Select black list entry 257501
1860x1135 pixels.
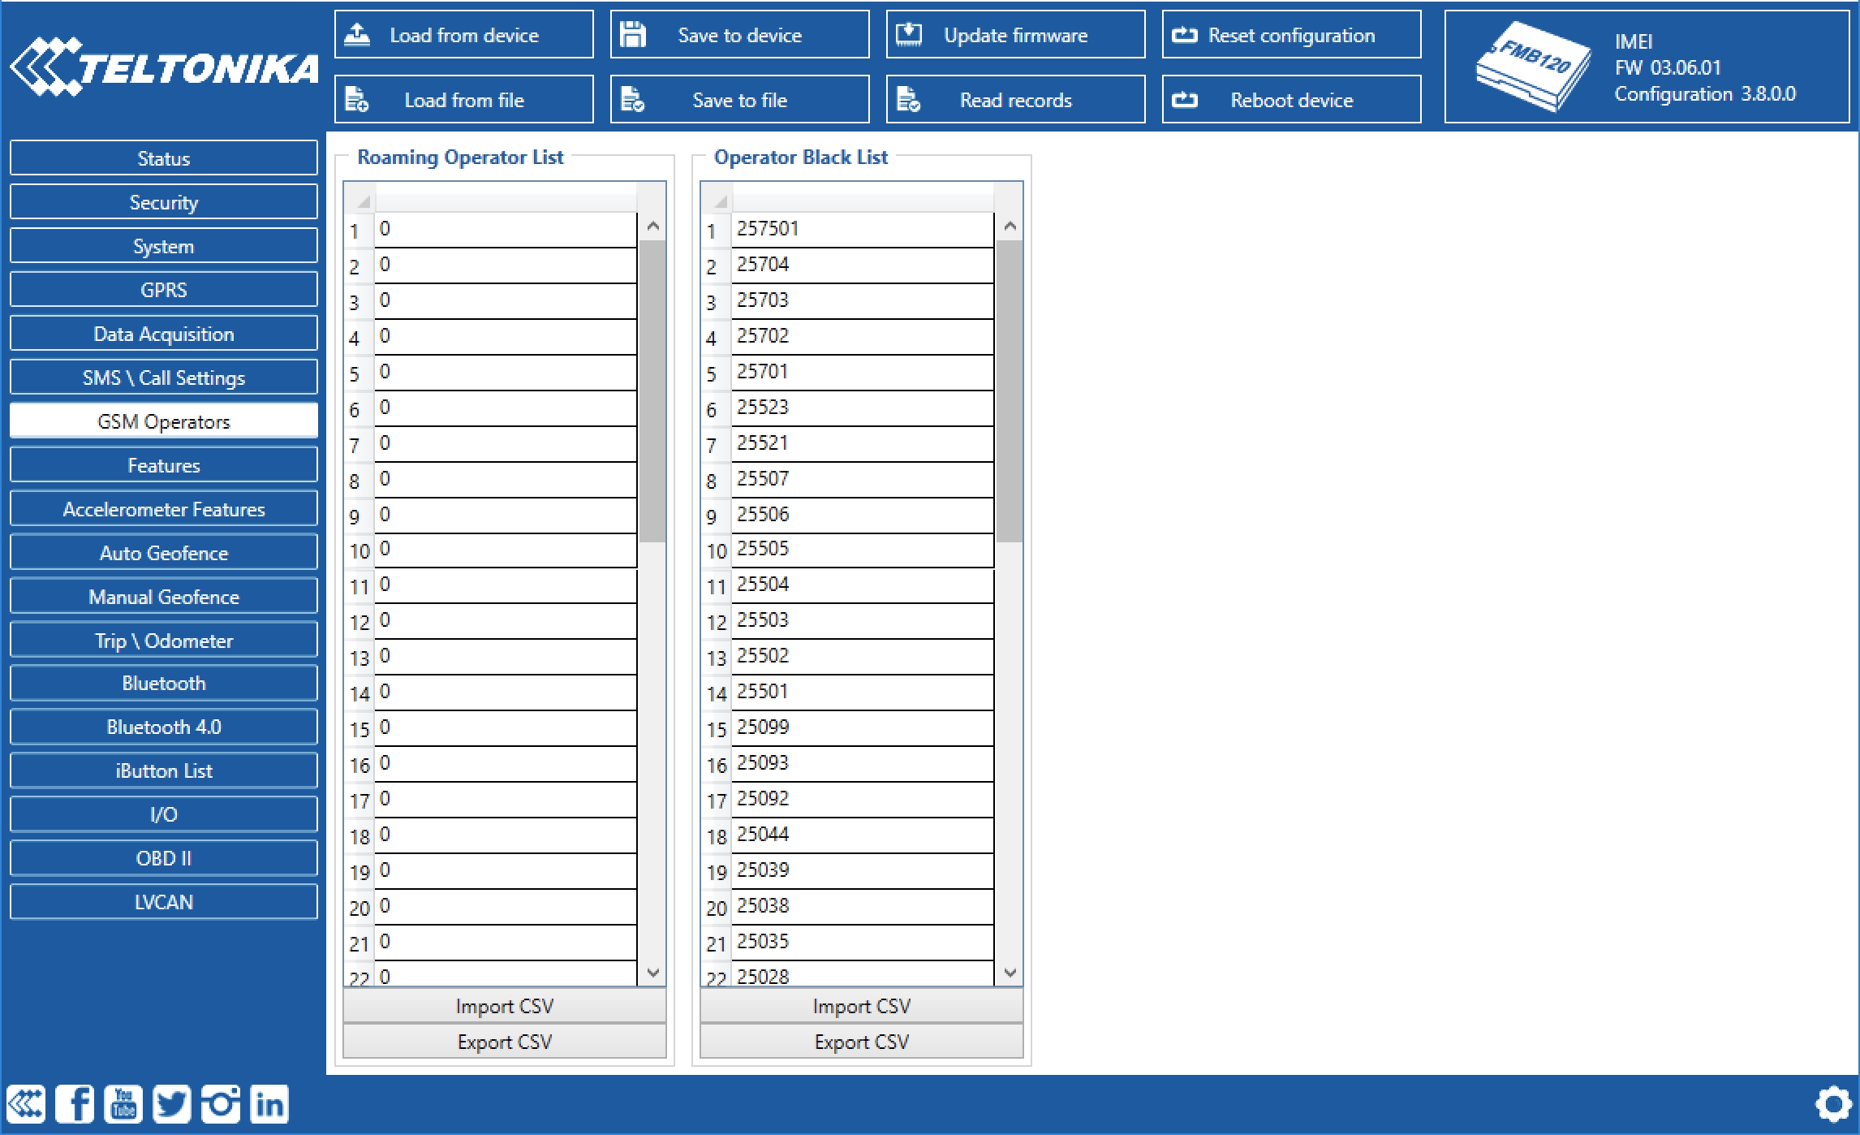pyautogui.click(x=860, y=230)
